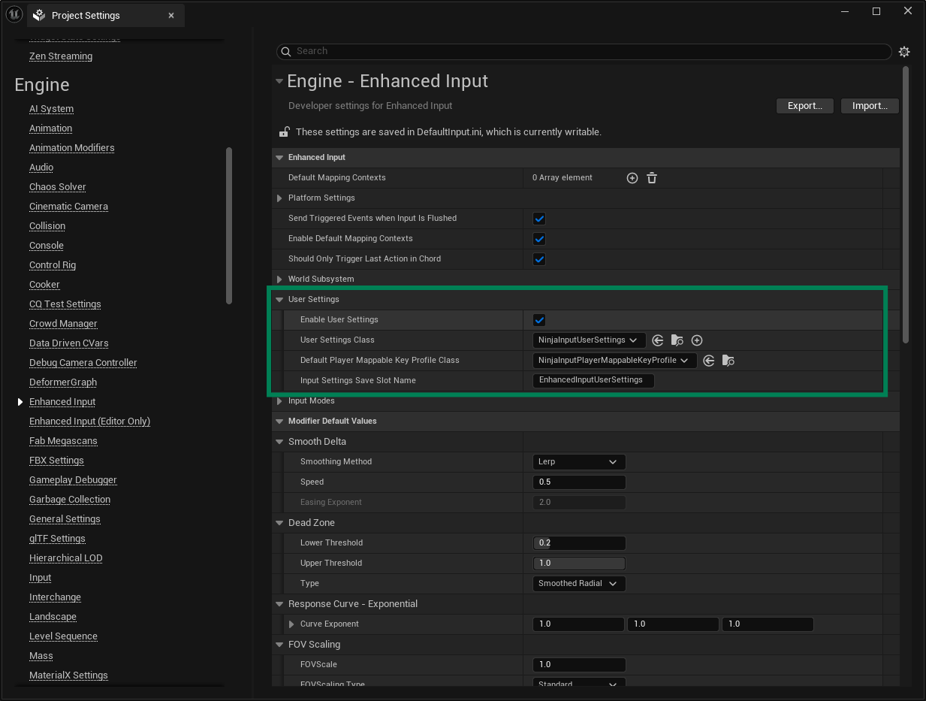Image resolution: width=926 pixels, height=701 pixels.
Task: Clear the Default Mapping Contexts array via trash icon
Action: pyautogui.click(x=651, y=178)
